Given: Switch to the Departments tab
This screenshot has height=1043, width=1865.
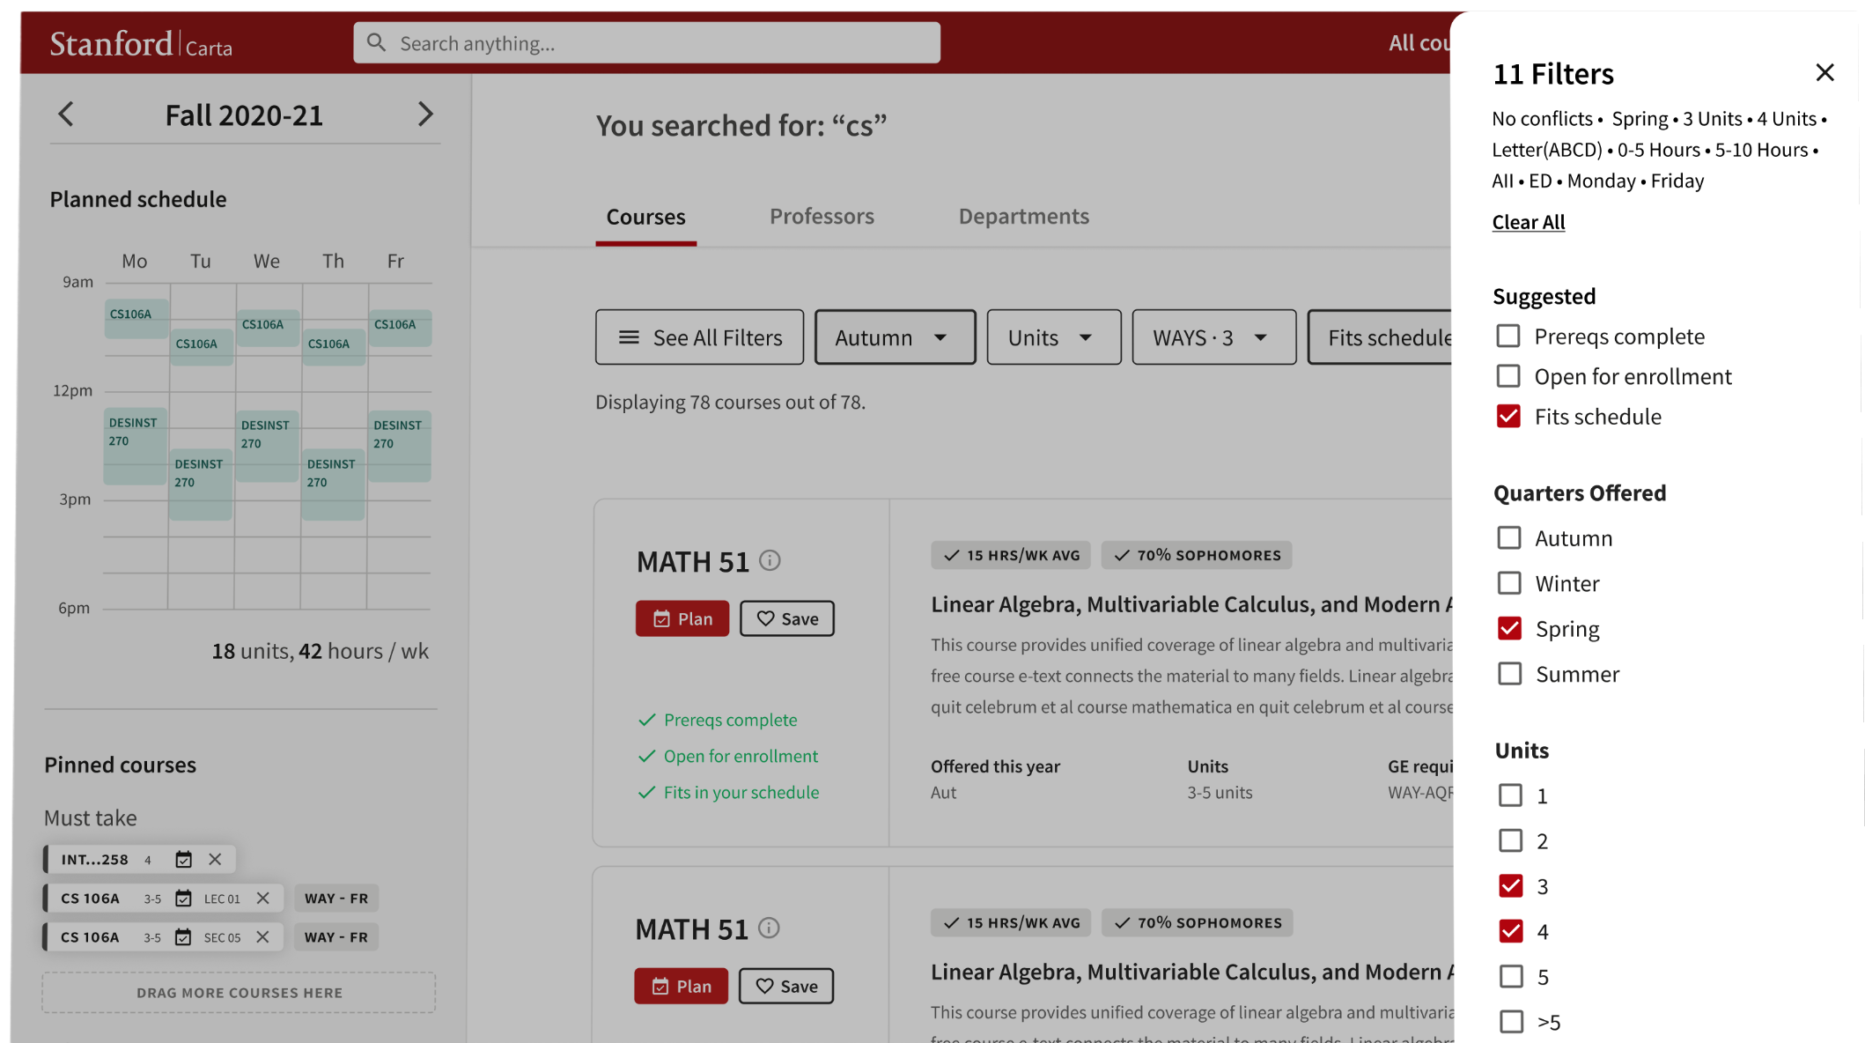Looking at the screenshot, I should click(1023, 217).
